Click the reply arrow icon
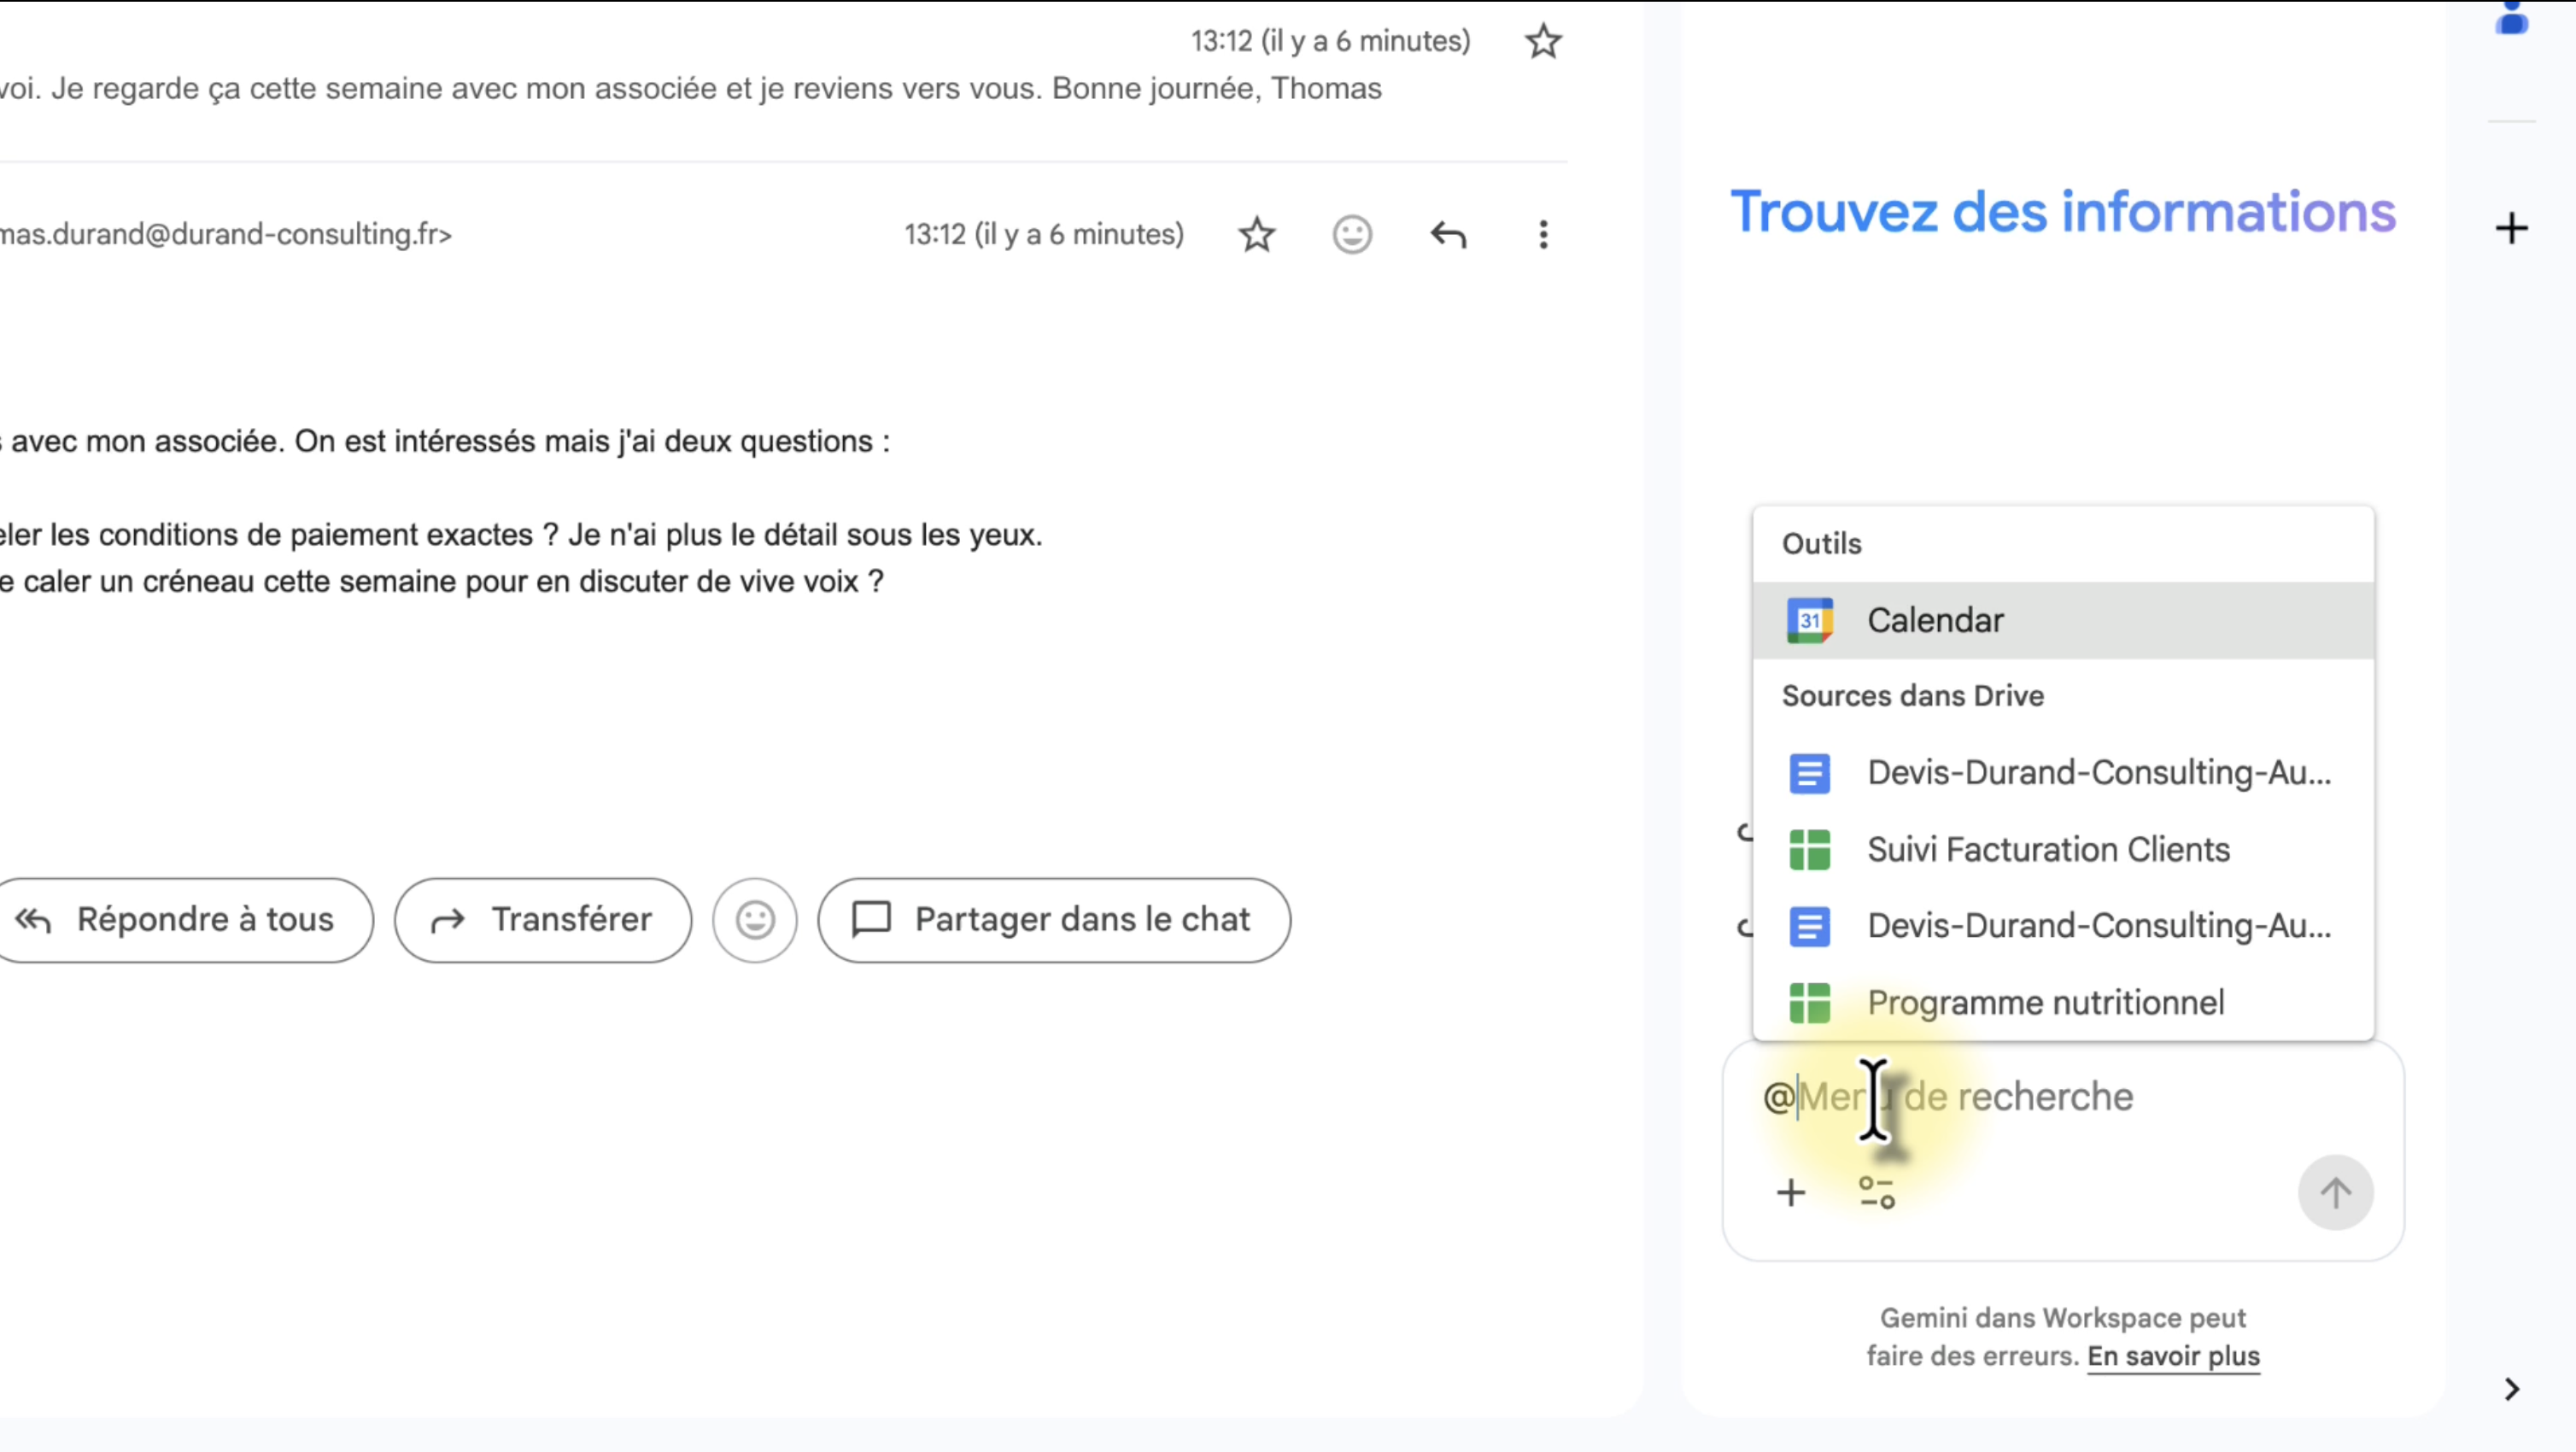This screenshot has height=1452, width=2576. (x=1447, y=235)
